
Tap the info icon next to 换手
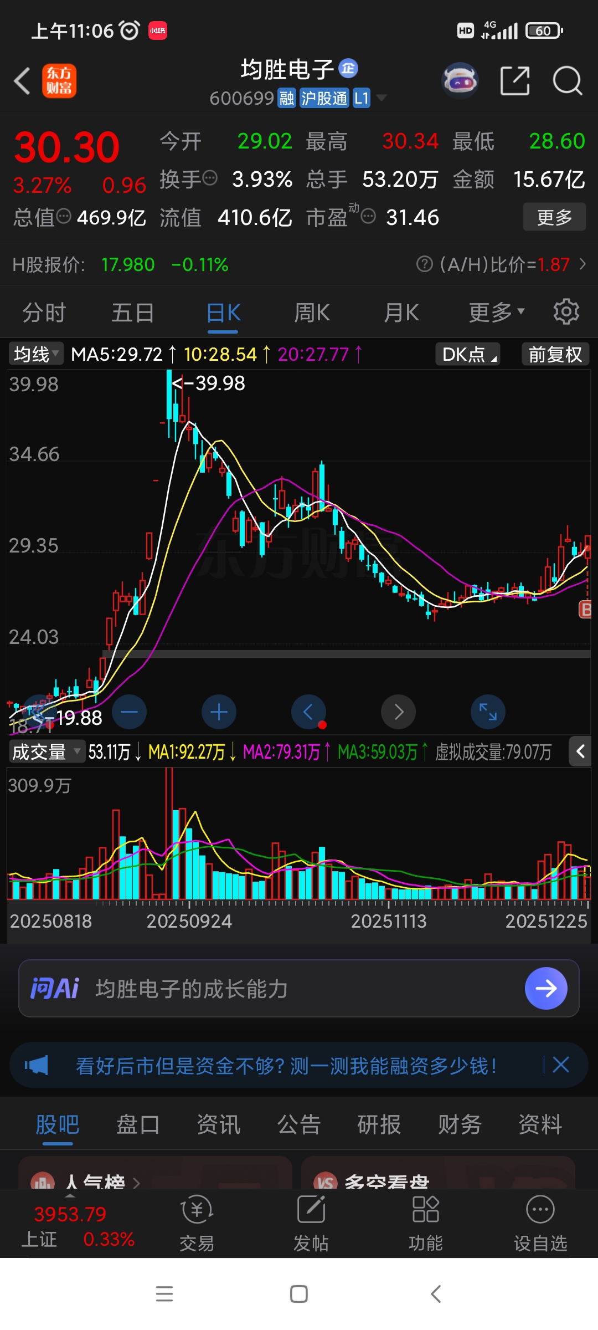[210, 178]
